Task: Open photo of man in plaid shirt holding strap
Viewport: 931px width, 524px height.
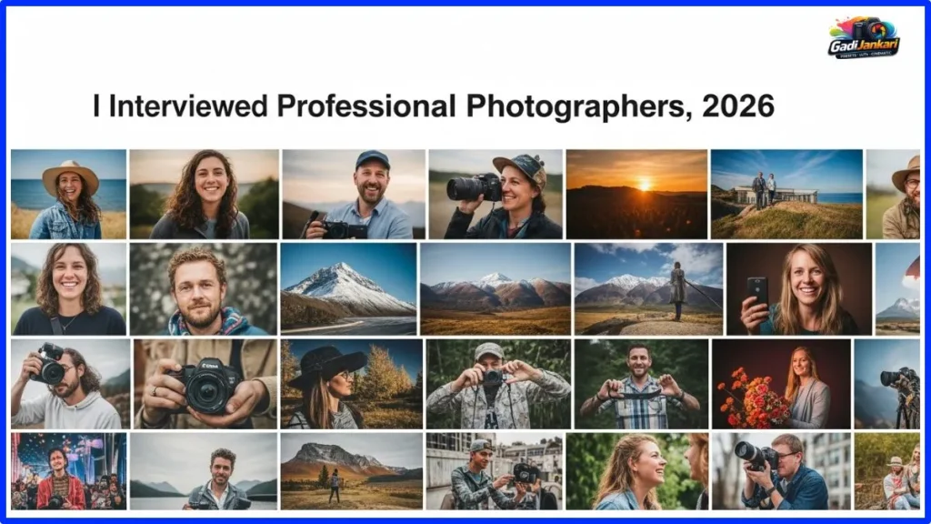Action: coord(641,384)
